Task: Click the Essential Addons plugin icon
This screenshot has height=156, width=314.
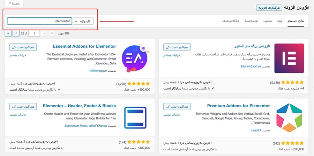Action: [135, 58]
